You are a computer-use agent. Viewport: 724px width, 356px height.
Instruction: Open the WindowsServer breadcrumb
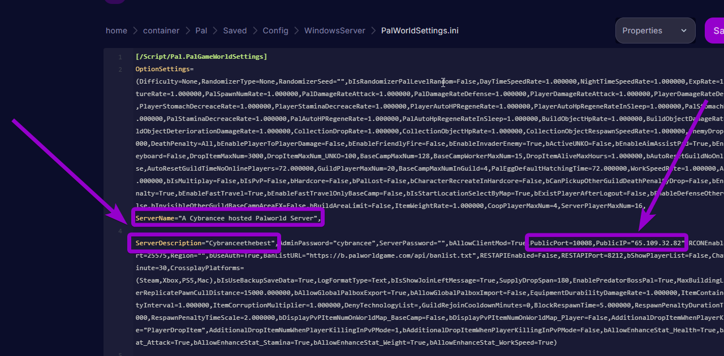(334, 31)
